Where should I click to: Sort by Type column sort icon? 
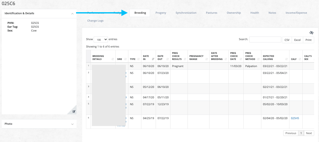coord(139,59)
